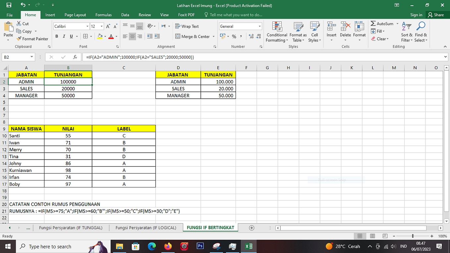Toggle center alignment for cell B2
Viewport: 450px width, 253px height.
point(132,36)
